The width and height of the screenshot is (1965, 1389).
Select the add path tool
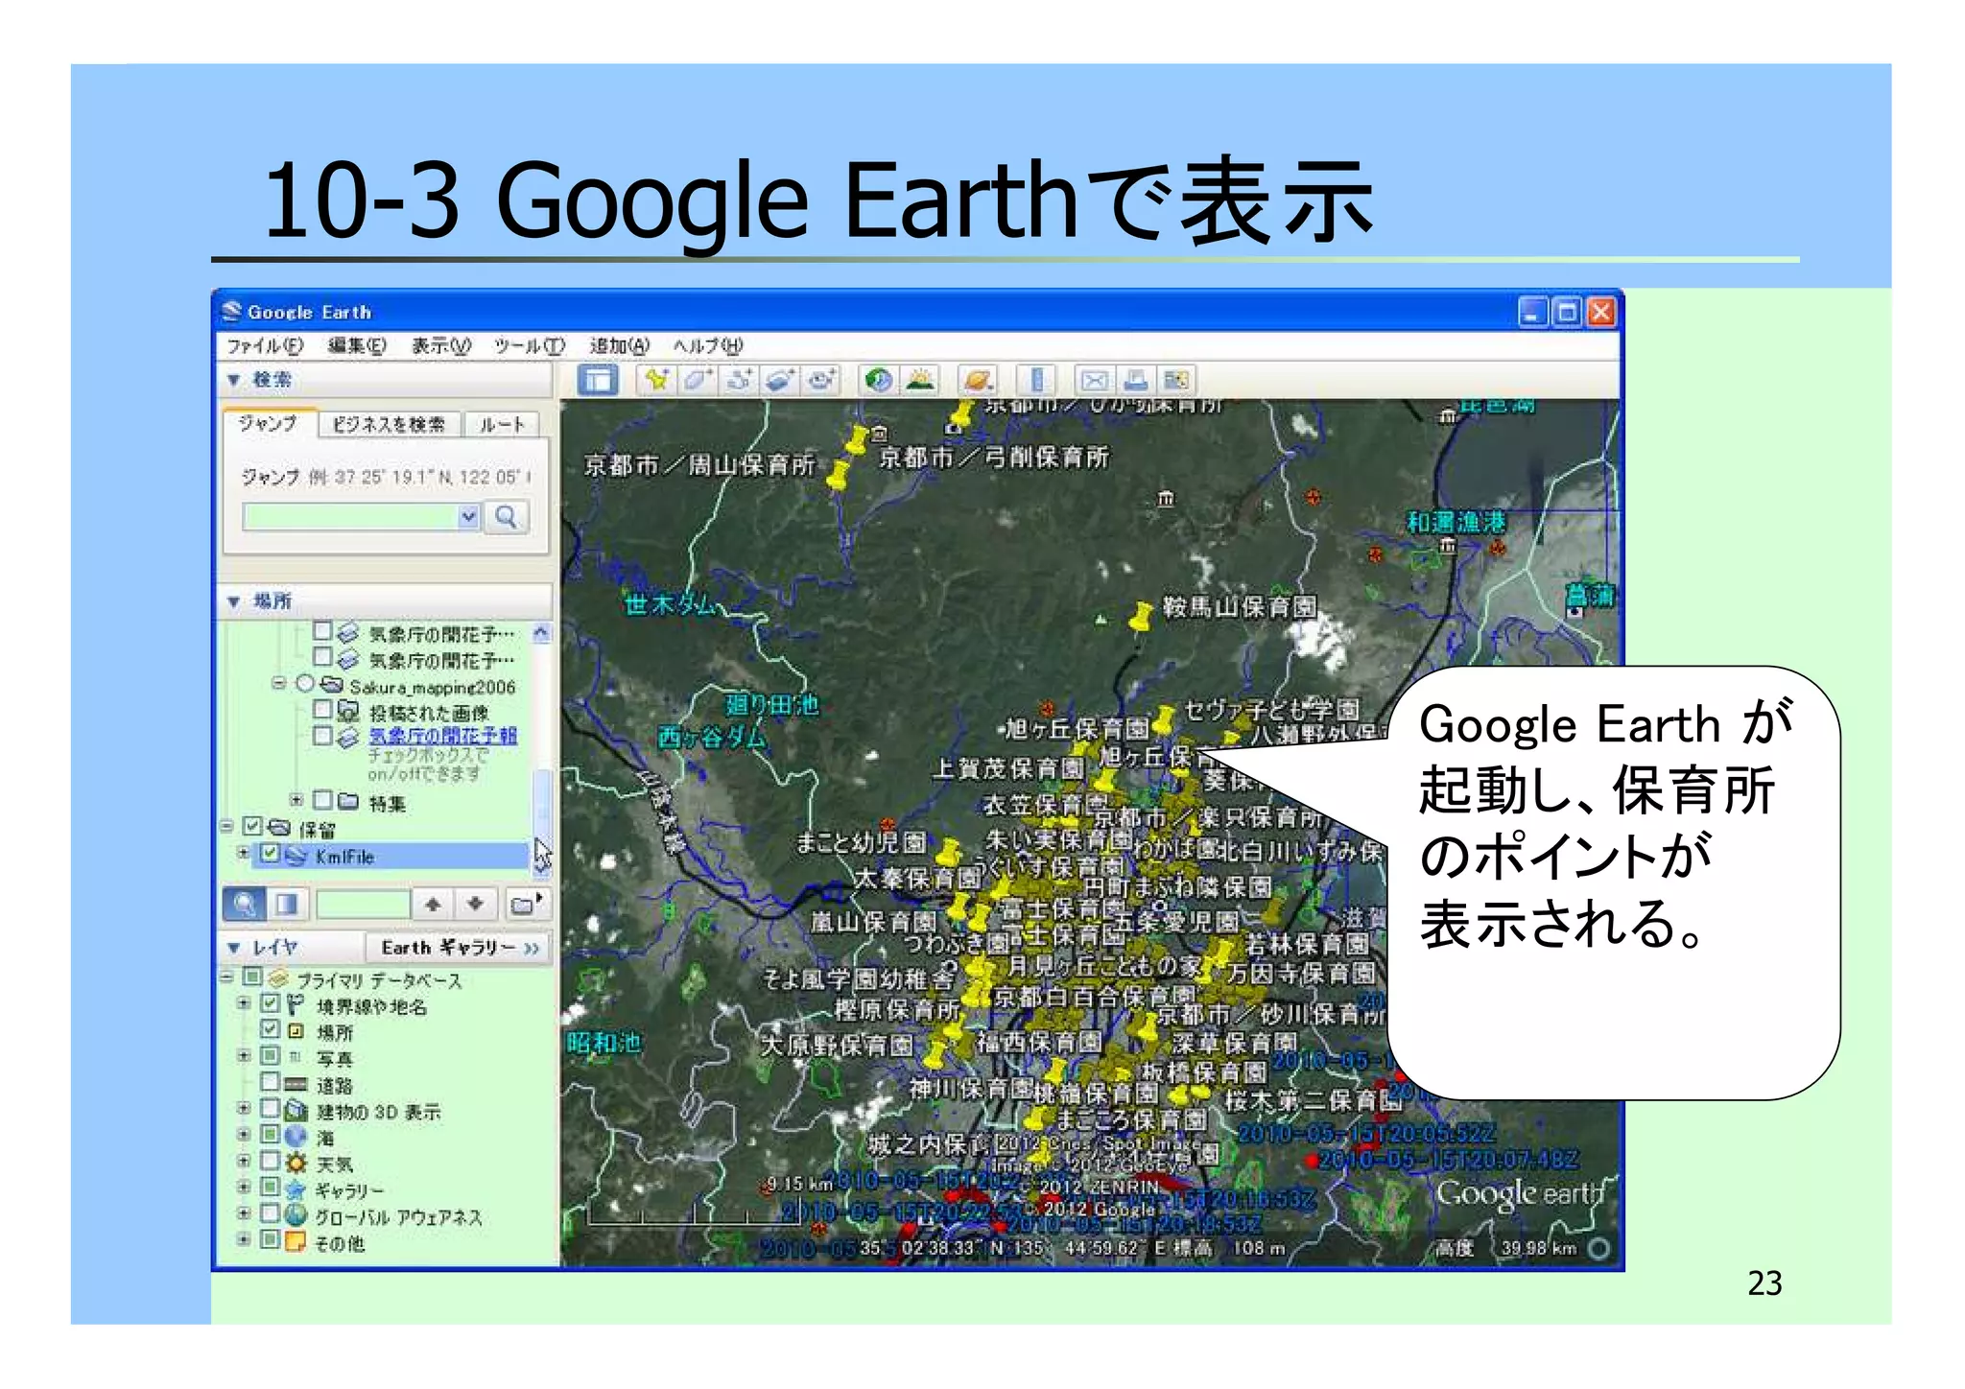(739, 380)
